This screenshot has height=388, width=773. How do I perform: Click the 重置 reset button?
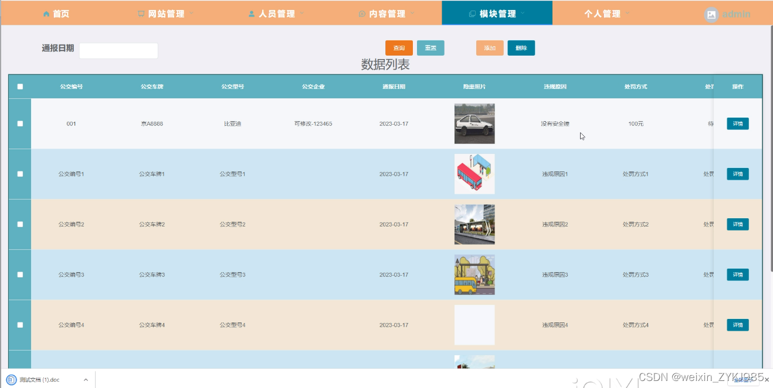[430, 48]
